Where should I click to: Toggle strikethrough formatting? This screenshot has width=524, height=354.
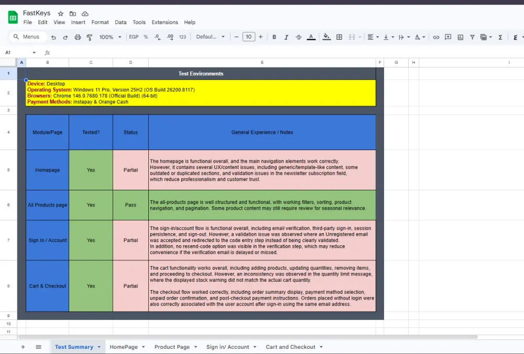pos(299,37)
